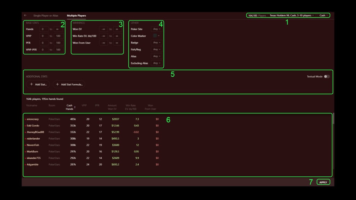Click the sort arrow beside Cash Hands

(75, 107)
